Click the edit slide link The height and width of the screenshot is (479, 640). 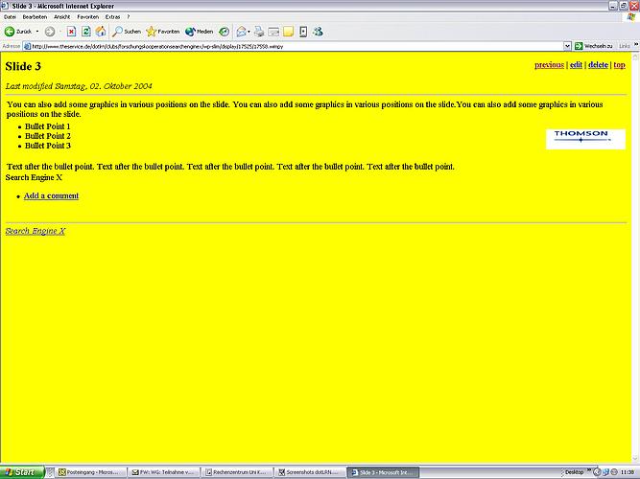coord(576,65)
